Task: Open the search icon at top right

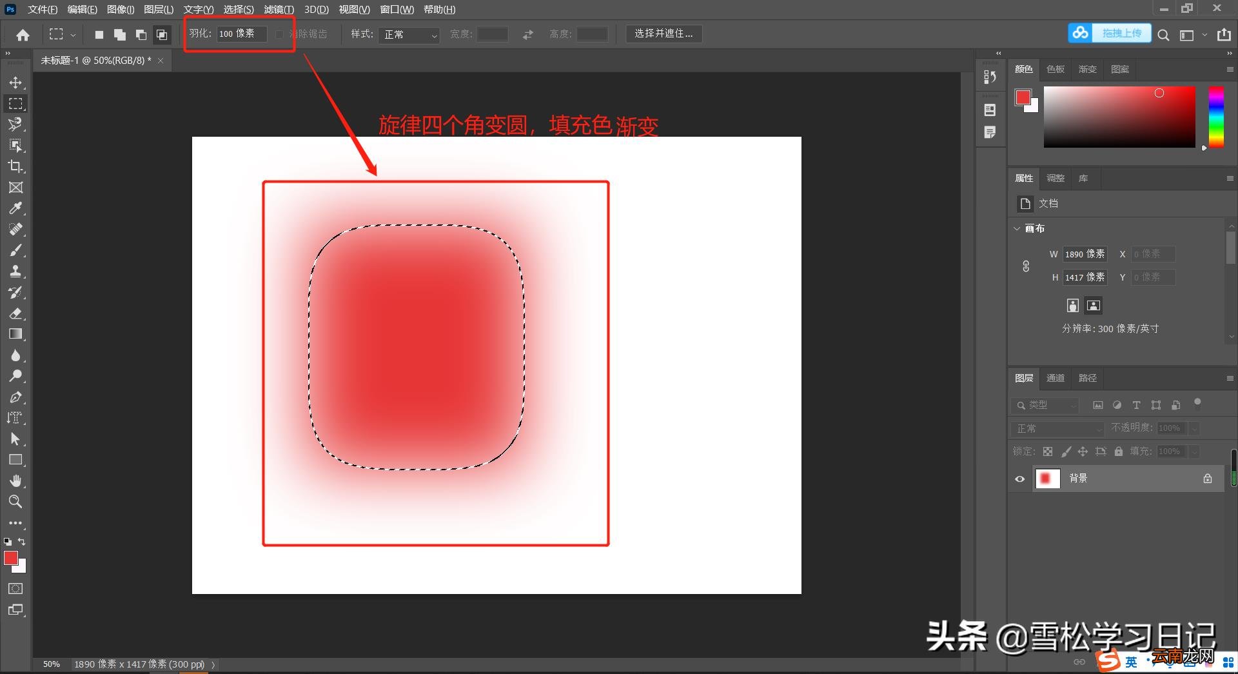Action: pos(1163,35)
